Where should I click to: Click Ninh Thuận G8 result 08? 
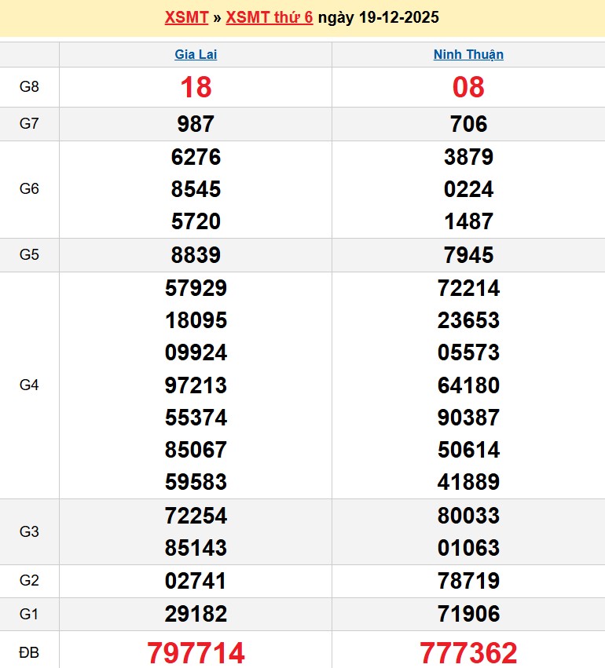pos(468,87)
